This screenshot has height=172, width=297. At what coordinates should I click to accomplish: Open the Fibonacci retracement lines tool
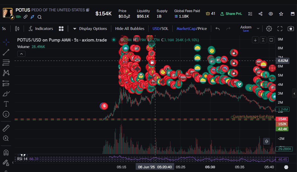click(x=6, y=62)
